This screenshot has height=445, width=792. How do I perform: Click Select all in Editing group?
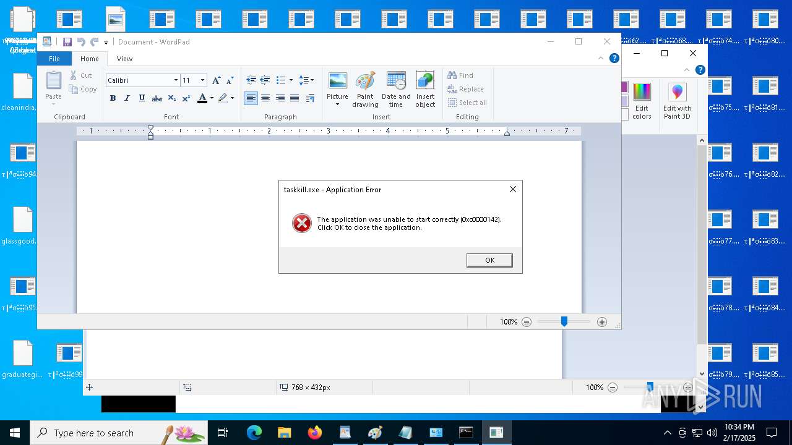tap(467, 103)
